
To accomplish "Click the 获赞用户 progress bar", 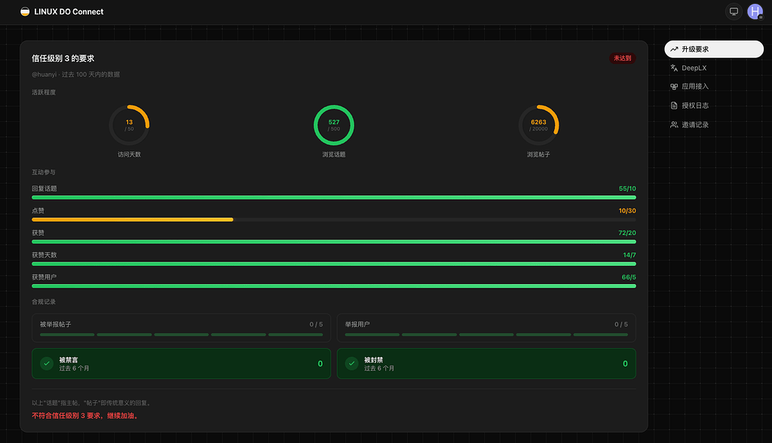I will (334, 286).
